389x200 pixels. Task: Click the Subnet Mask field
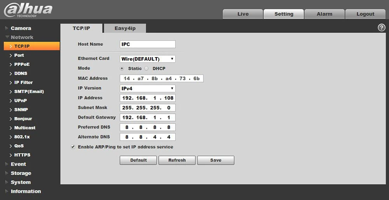tap(147, 108)
